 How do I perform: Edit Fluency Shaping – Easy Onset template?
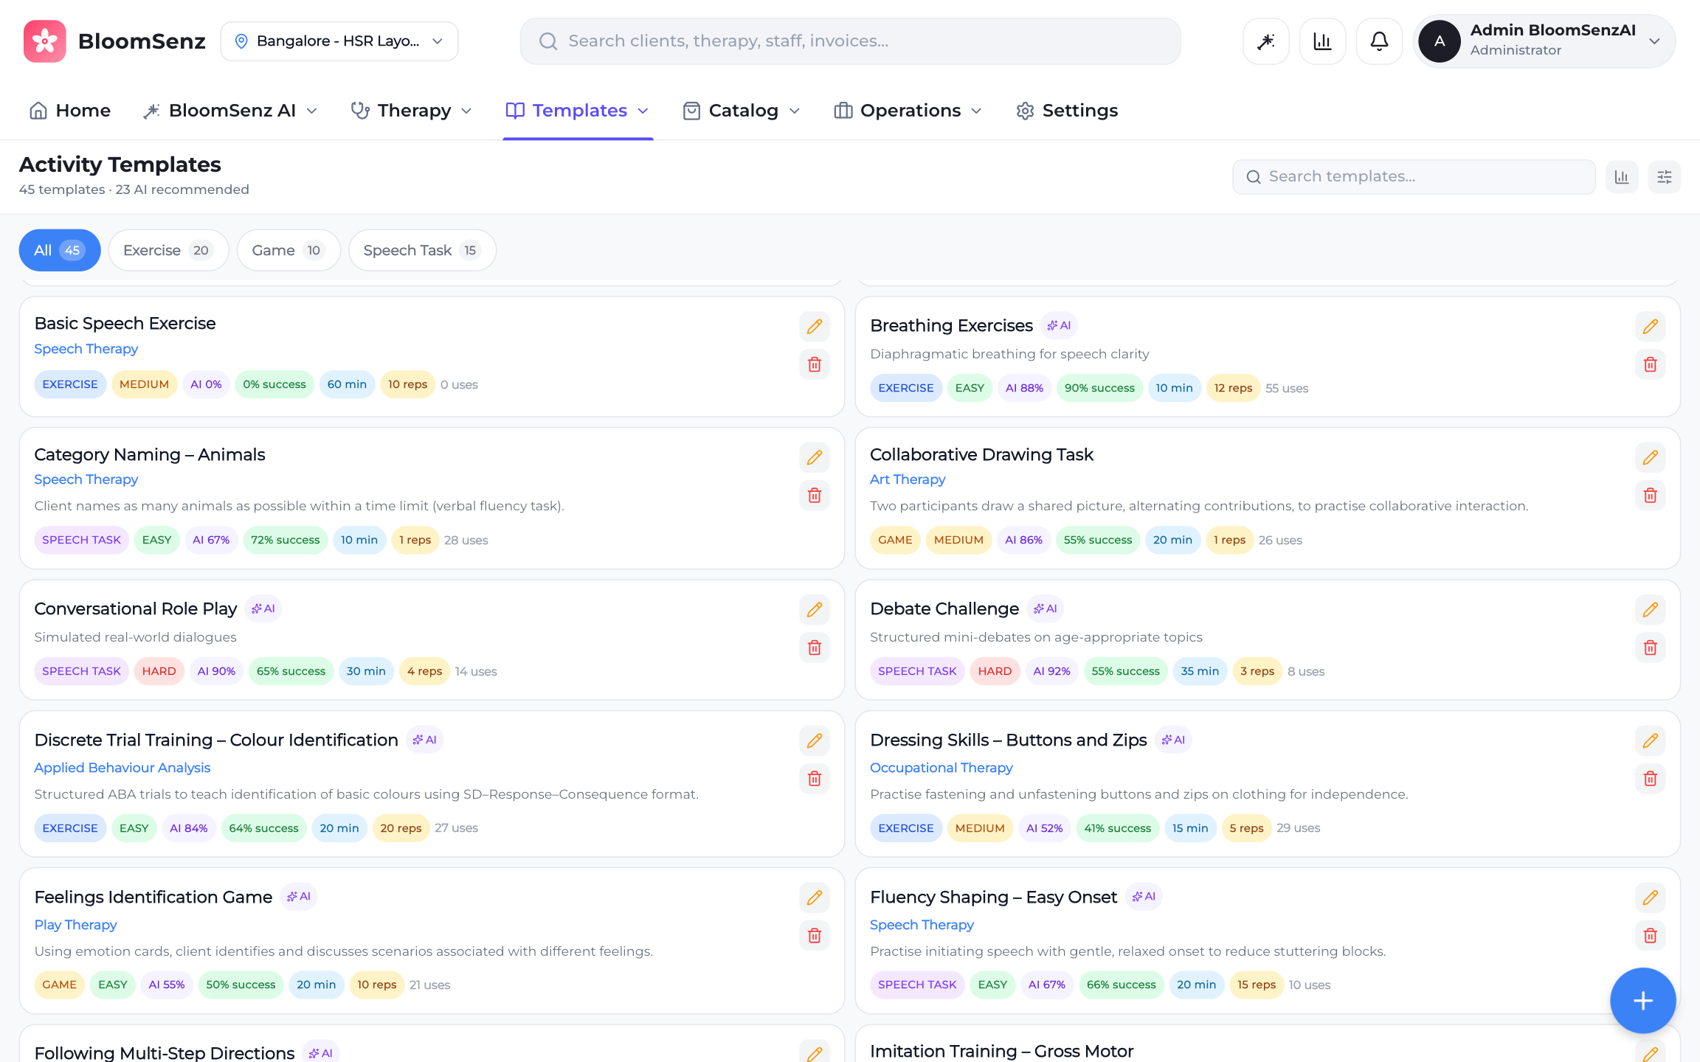point(1651,898)
